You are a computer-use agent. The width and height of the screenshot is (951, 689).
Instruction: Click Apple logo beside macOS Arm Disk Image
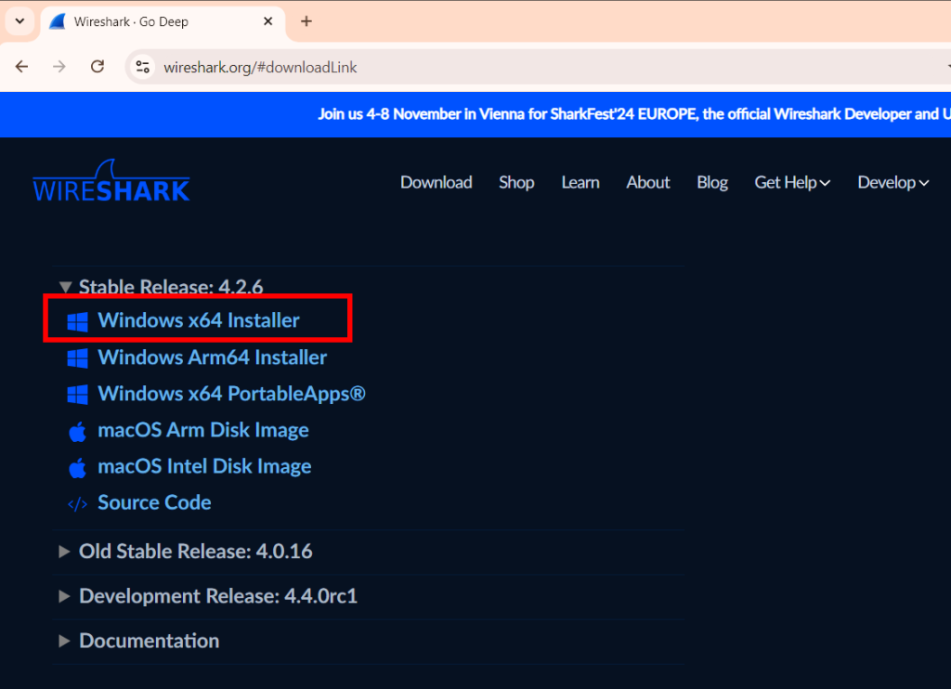pos(77,431)
